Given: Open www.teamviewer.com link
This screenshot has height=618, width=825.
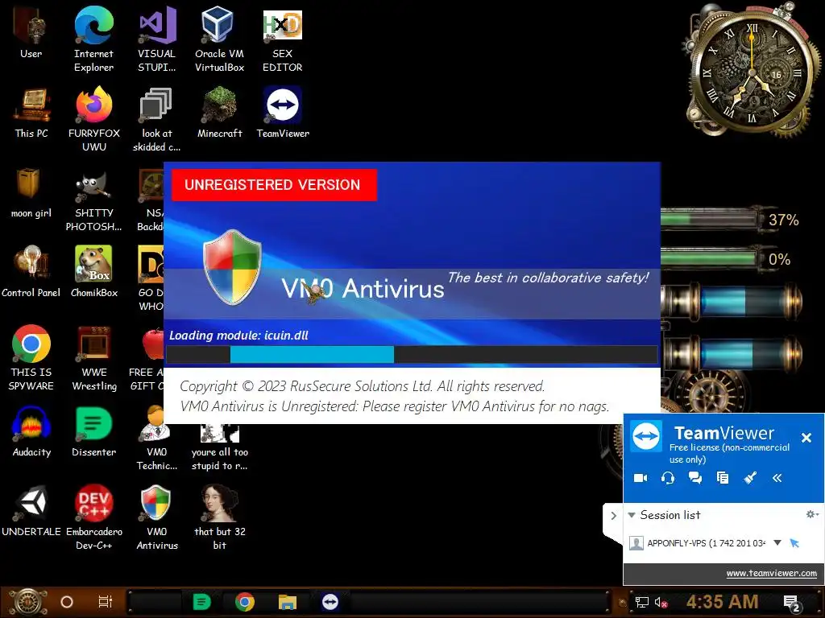Looking at the screenshot, I should 771,573.
